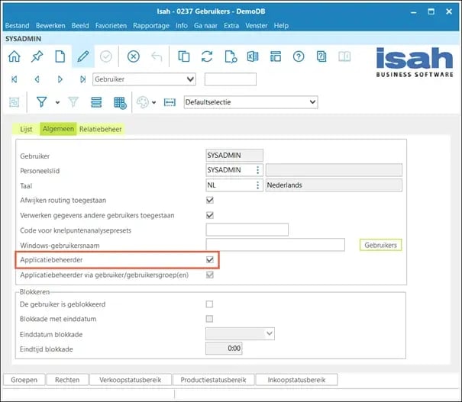Image resolution: width=462 pixels, height=402 pixels.
Task: Expand the color palette dropdown arrow
Action: click(153, 102)
